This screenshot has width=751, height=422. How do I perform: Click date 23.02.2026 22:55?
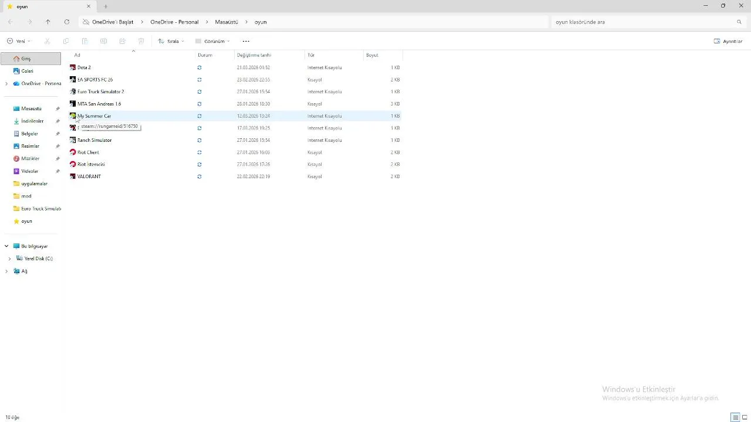253,80
